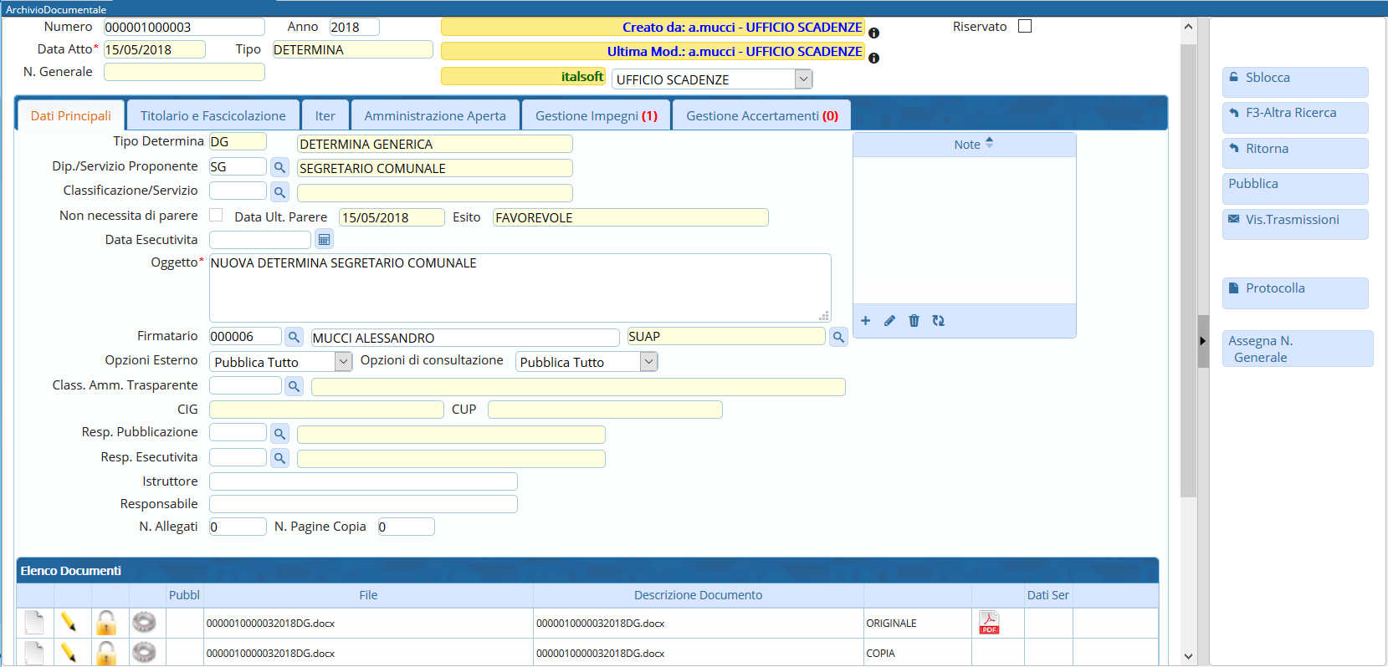Open the UFFICIO SCADENZE dropdown

click(x=803, y=79)
